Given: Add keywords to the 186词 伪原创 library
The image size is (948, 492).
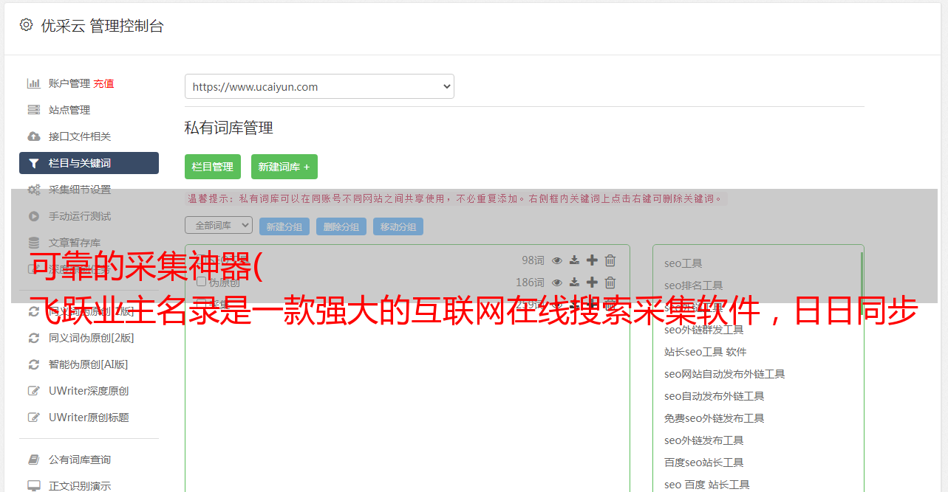Looking at the screenshot, I should pos(592,283).
